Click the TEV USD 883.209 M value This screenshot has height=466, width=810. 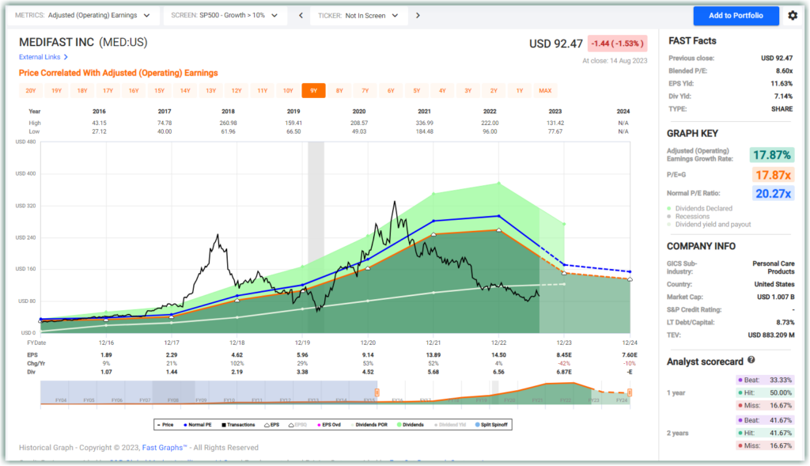771,335
